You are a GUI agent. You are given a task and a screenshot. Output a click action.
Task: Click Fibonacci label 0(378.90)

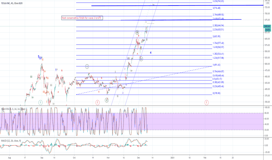click(x=217, y=93)
